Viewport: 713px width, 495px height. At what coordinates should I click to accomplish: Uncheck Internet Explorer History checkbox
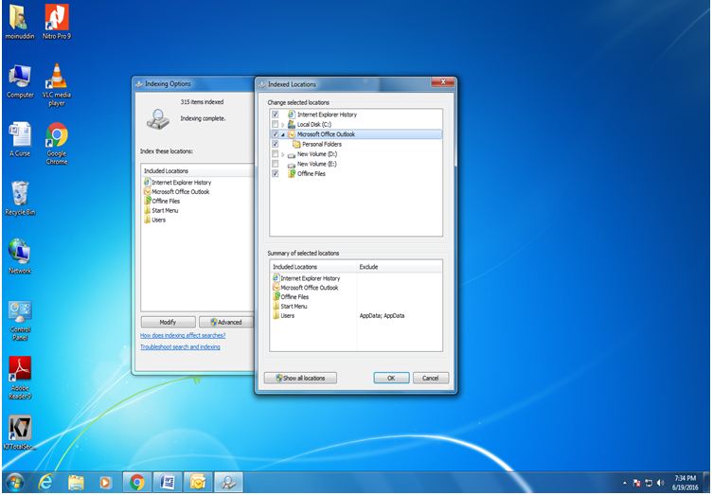(276, 115)
